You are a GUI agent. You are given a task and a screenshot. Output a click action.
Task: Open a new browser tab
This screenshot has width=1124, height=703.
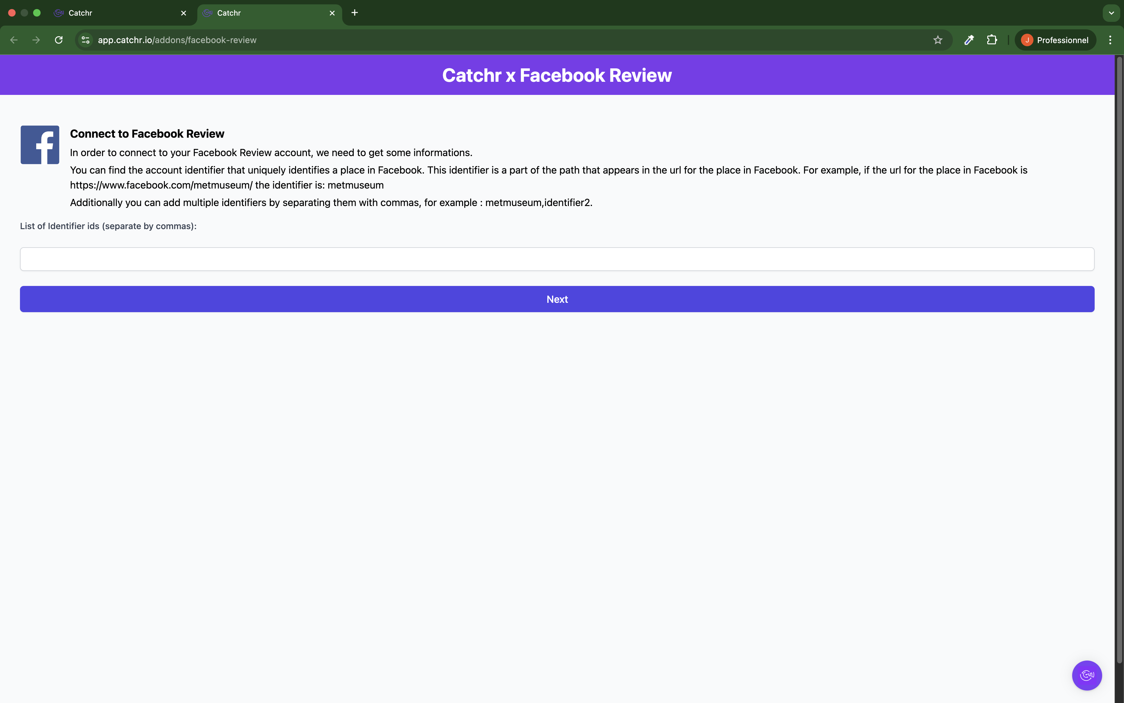tap(354, 12)
